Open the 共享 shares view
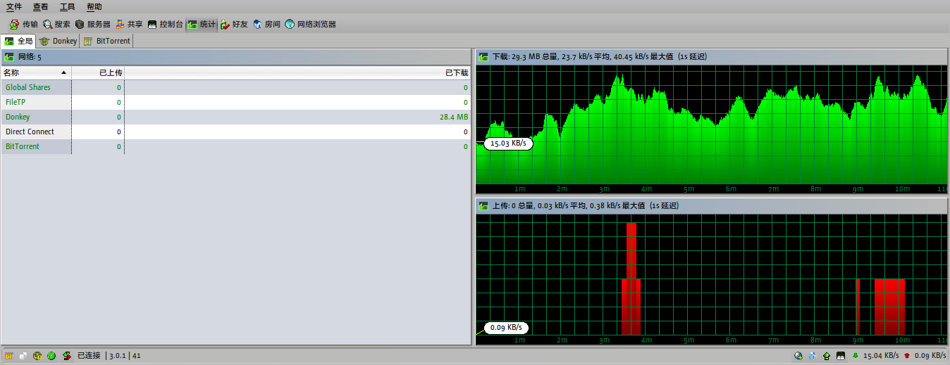 129,24
